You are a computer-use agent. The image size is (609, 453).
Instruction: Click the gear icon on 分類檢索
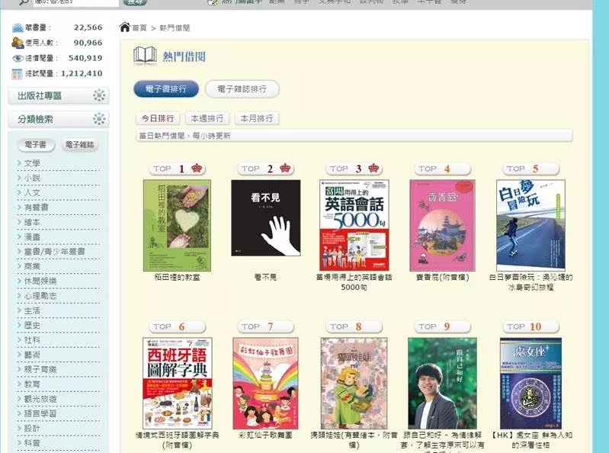99,119
